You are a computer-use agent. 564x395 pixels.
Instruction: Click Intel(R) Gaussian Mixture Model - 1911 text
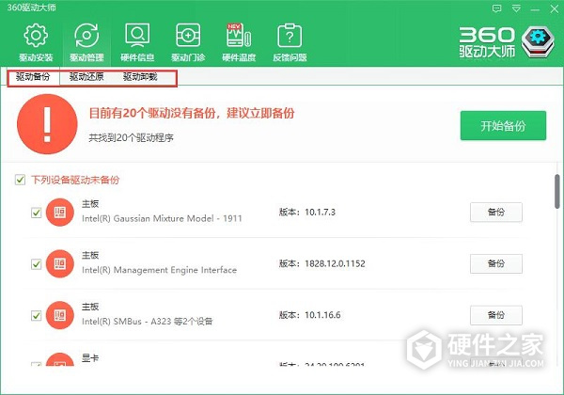(x=162, y=218)
